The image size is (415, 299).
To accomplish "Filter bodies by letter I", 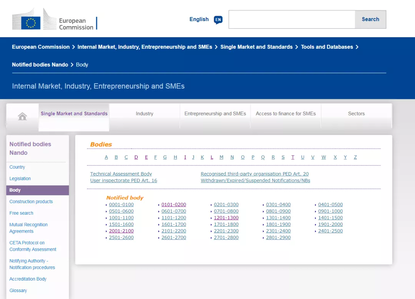I will pyautogui.click(x=185, y=157).
